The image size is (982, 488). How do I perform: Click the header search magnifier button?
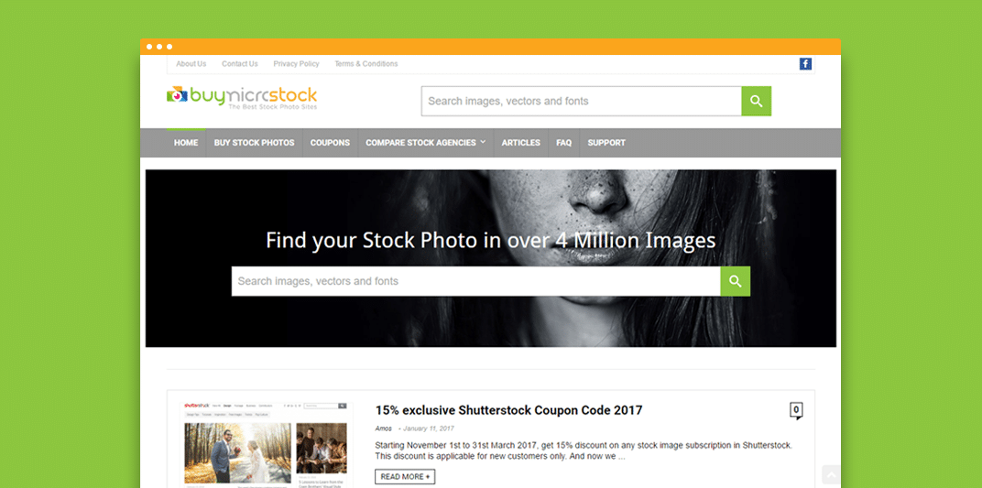point(756,102)
